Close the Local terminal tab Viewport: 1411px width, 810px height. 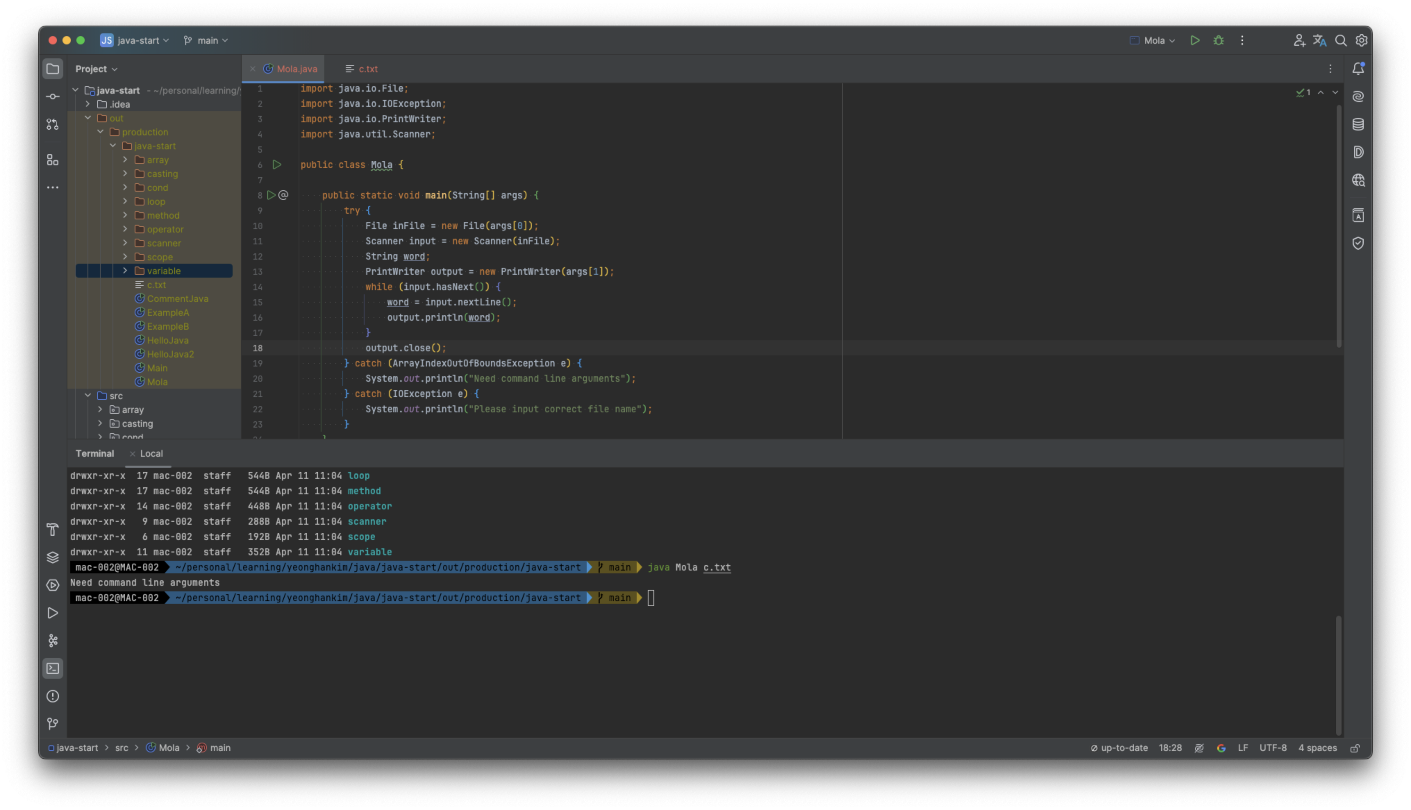tap(132, 454)
